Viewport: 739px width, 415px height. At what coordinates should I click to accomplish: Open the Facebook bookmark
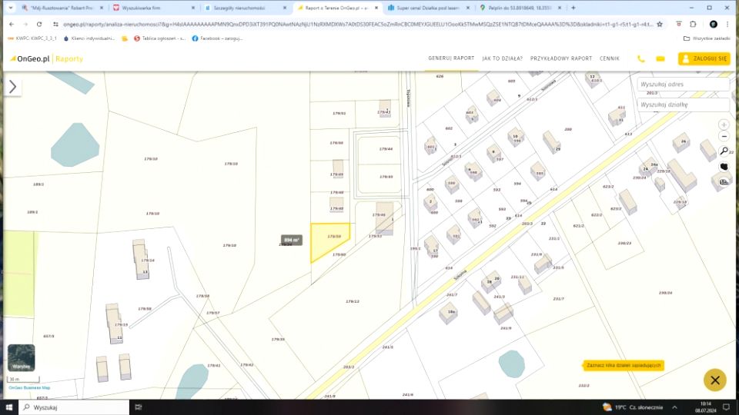point(217,38)
